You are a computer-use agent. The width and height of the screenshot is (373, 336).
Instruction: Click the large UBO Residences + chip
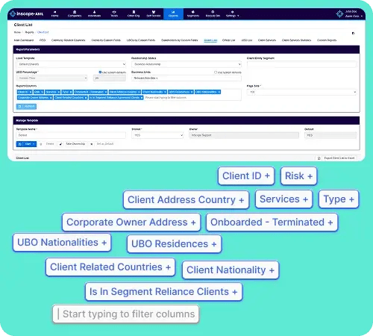(174, 244)
